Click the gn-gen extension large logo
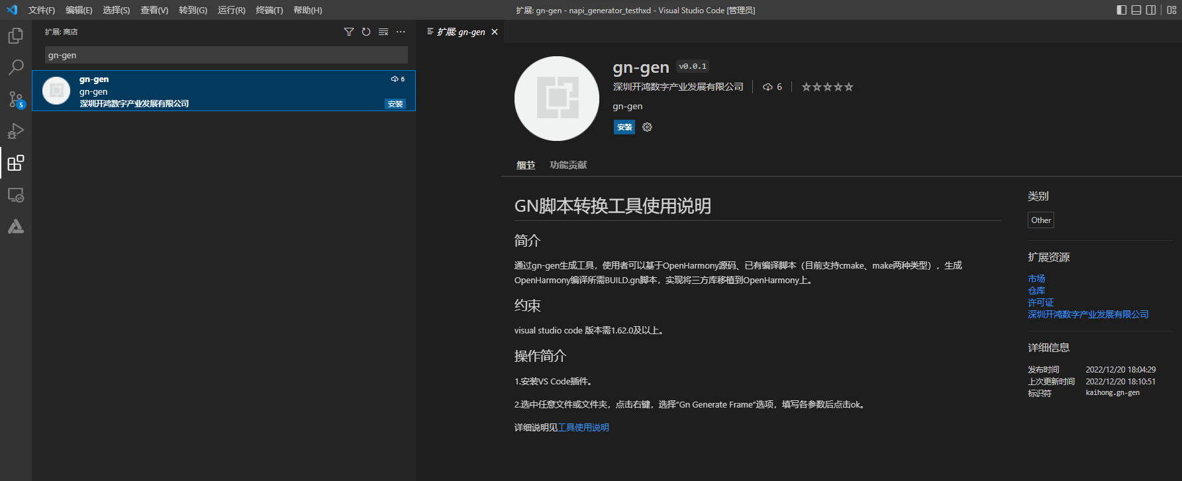This screenshot has height=481, width=1182. pos(557,99)
